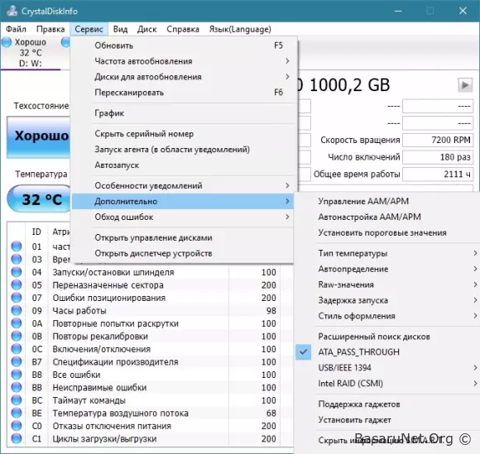480x454 pixels.
Task: Open the Язык(Language) menu
Action: pos(240,29)
